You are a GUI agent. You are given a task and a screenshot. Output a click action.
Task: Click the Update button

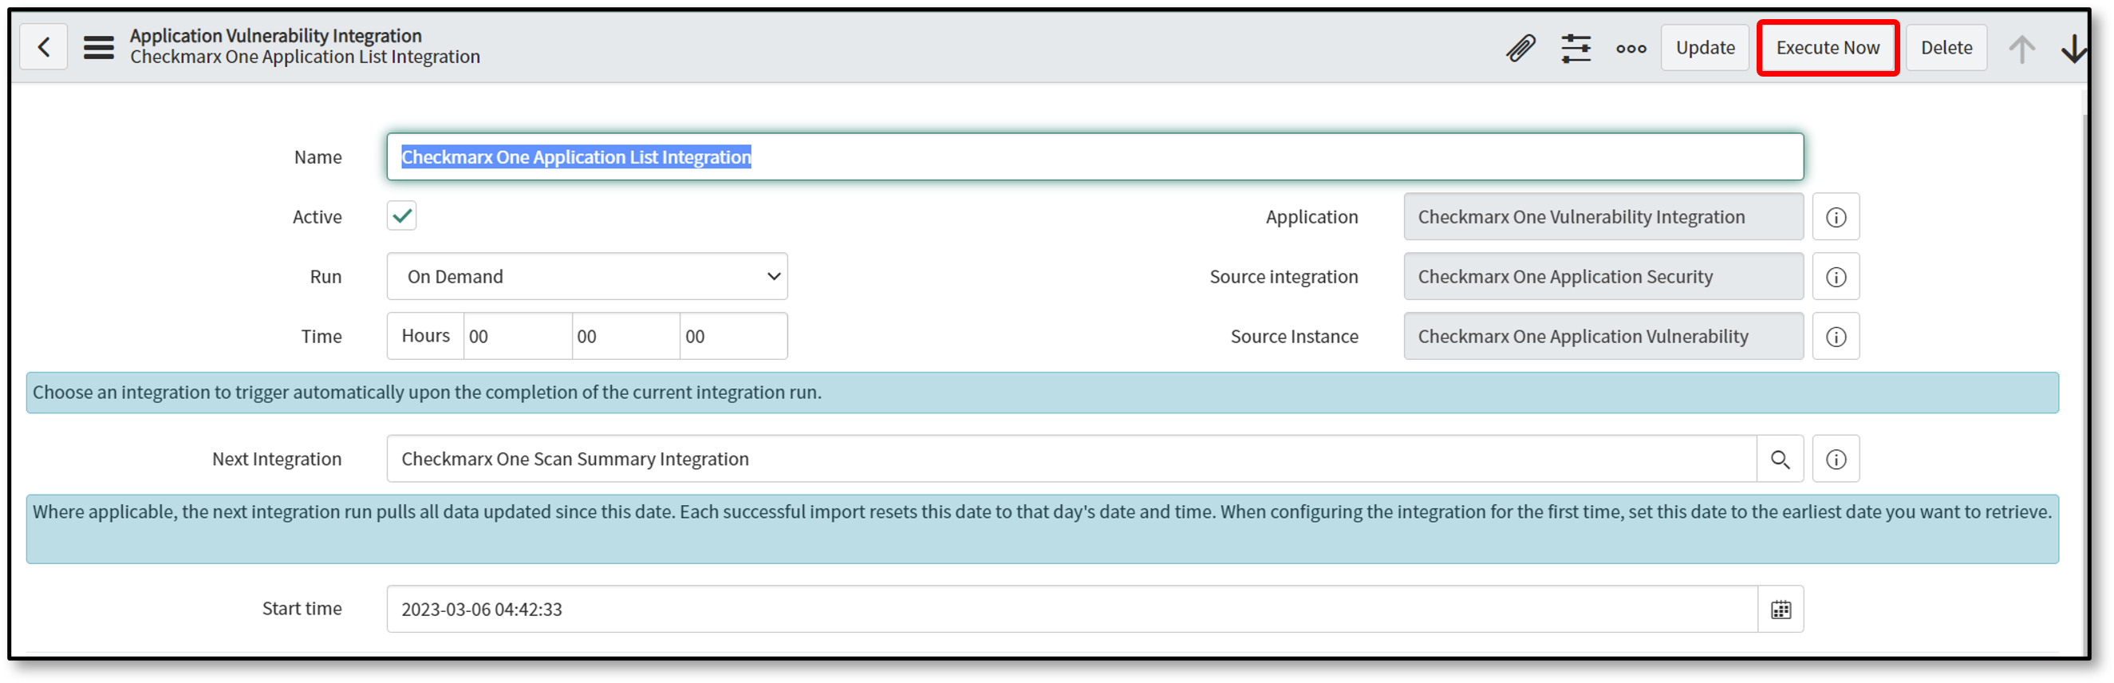tap(1705, 48)
